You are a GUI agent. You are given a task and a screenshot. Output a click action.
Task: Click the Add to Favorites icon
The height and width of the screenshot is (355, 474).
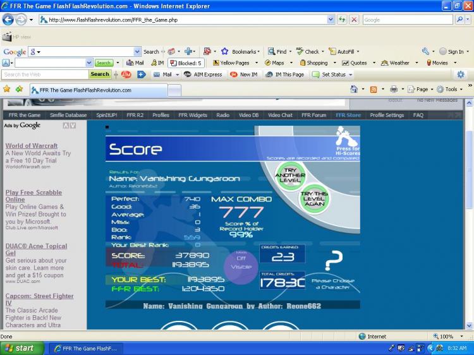[19, 89]
